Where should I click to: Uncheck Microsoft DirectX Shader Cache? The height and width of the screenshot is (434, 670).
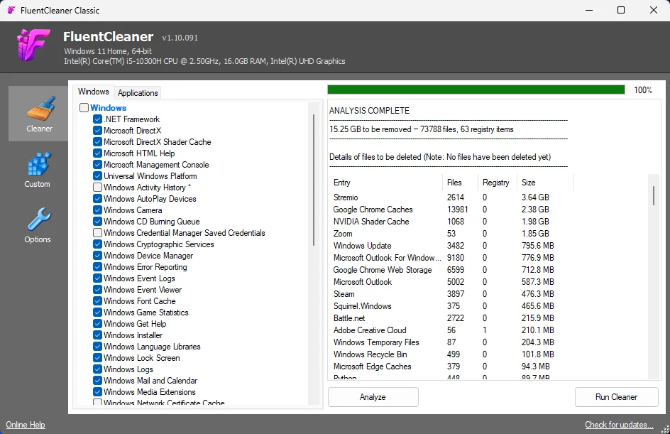[x=97, y=142]
